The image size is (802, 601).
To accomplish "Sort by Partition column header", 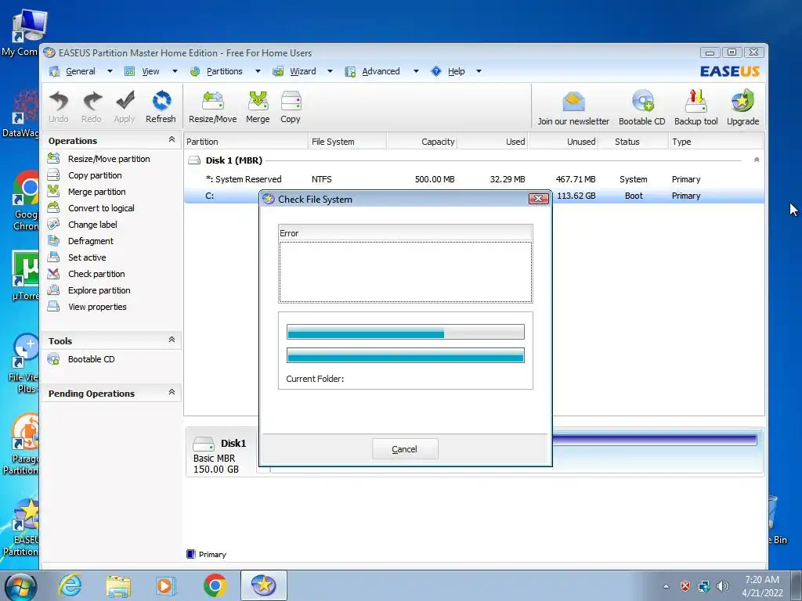I will point(245,142).
